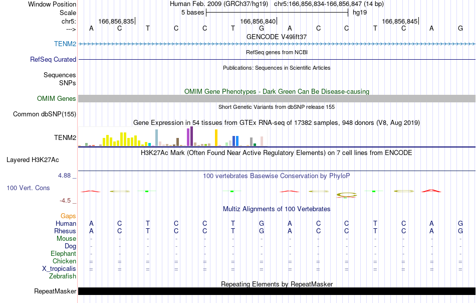Open the 100 Vert. Cons track label
Viewport: 476px width, 303px height.
click(x=28, y=188)
